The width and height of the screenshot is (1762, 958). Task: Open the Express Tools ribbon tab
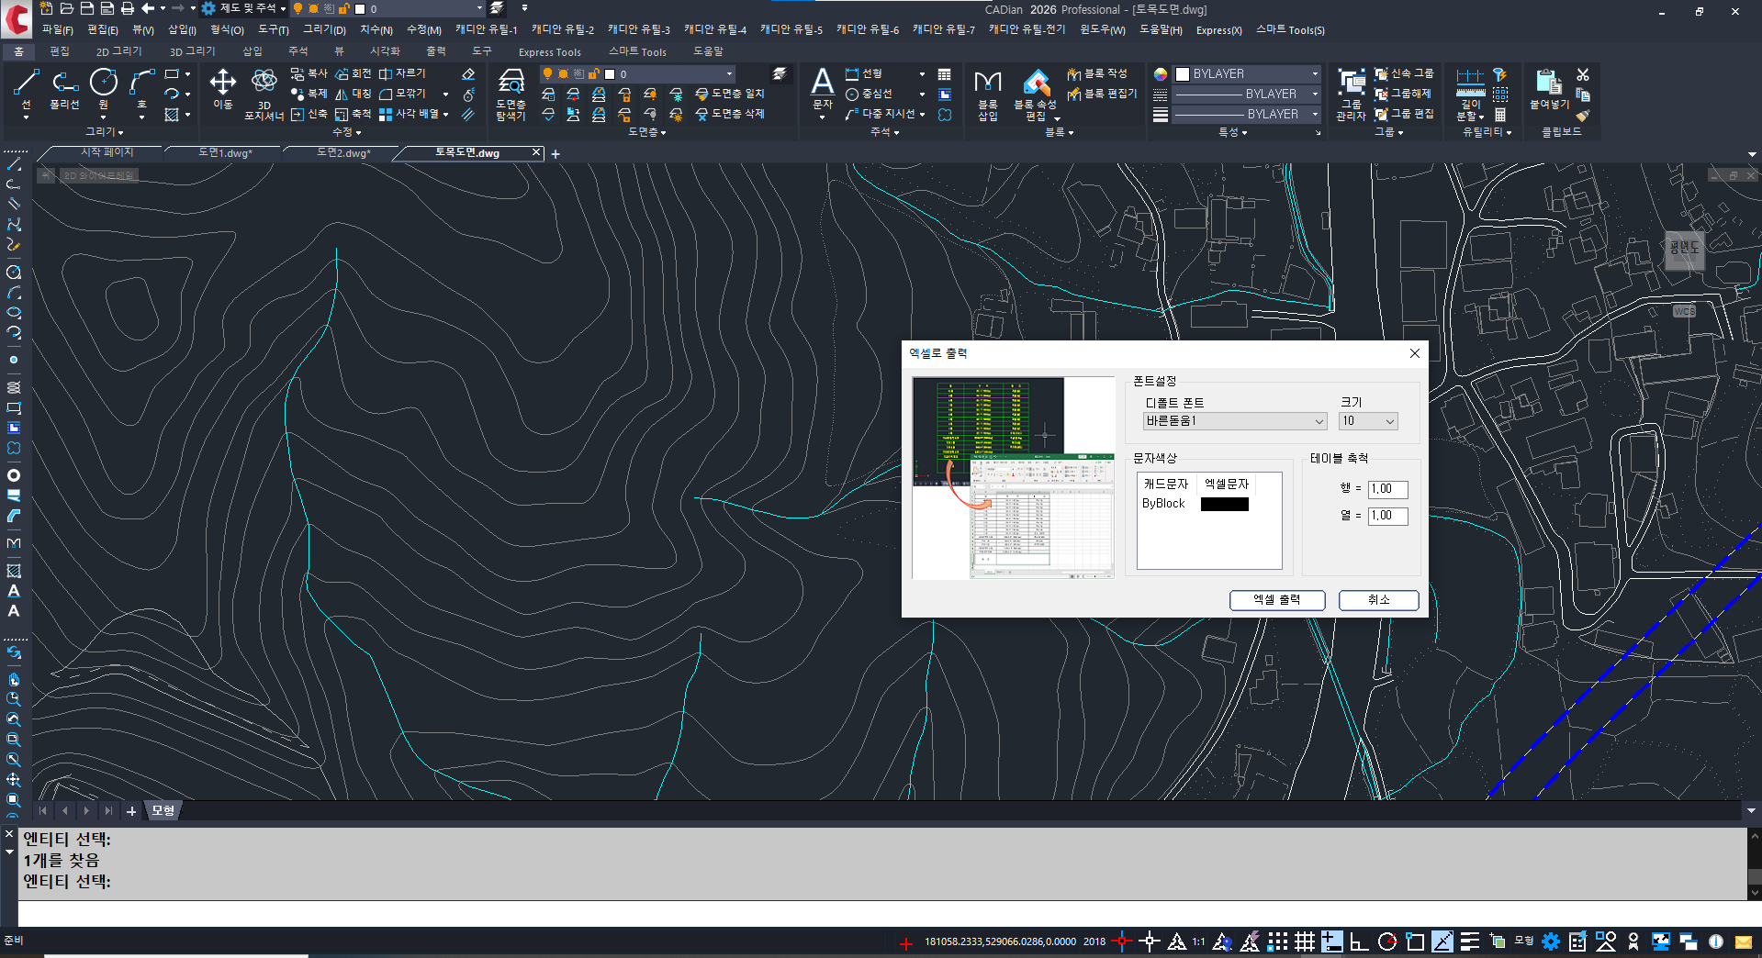tap(549, 52)
